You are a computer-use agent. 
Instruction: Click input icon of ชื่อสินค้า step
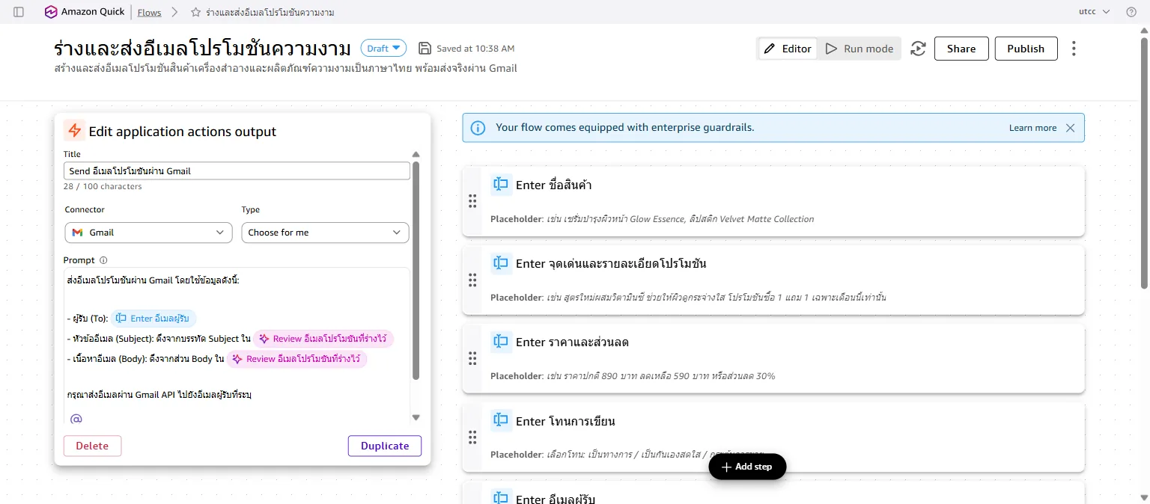501,185
